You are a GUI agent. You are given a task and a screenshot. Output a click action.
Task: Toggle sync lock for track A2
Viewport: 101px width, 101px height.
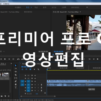coord(32,88)
